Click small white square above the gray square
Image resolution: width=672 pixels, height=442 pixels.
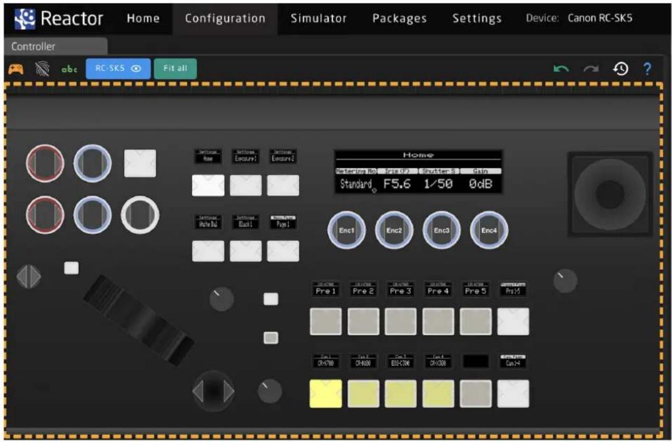tap(271, 299)
